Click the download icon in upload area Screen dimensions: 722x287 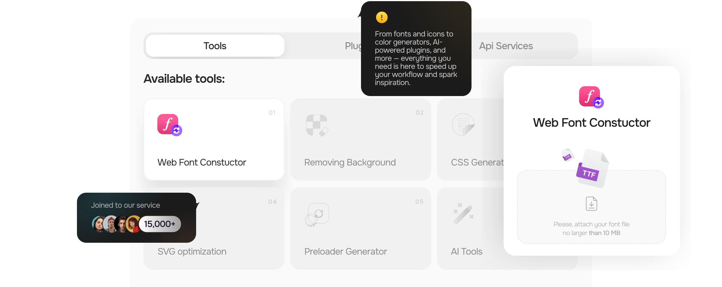tap(591, 204)
